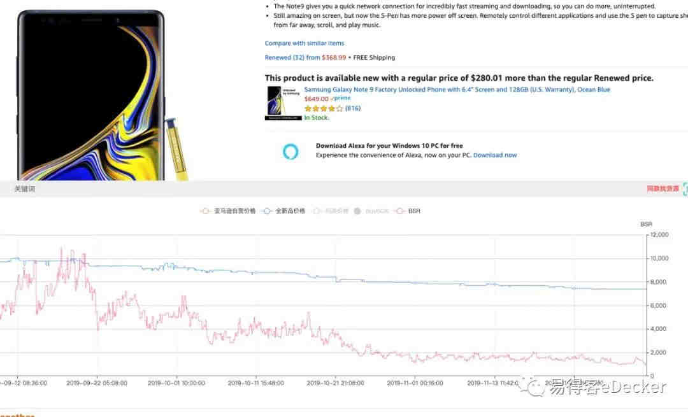Image resolution: width=688 pixels, height=417 pixels.
Task: Click the FREE Shipping text
Action: [374, 57]
